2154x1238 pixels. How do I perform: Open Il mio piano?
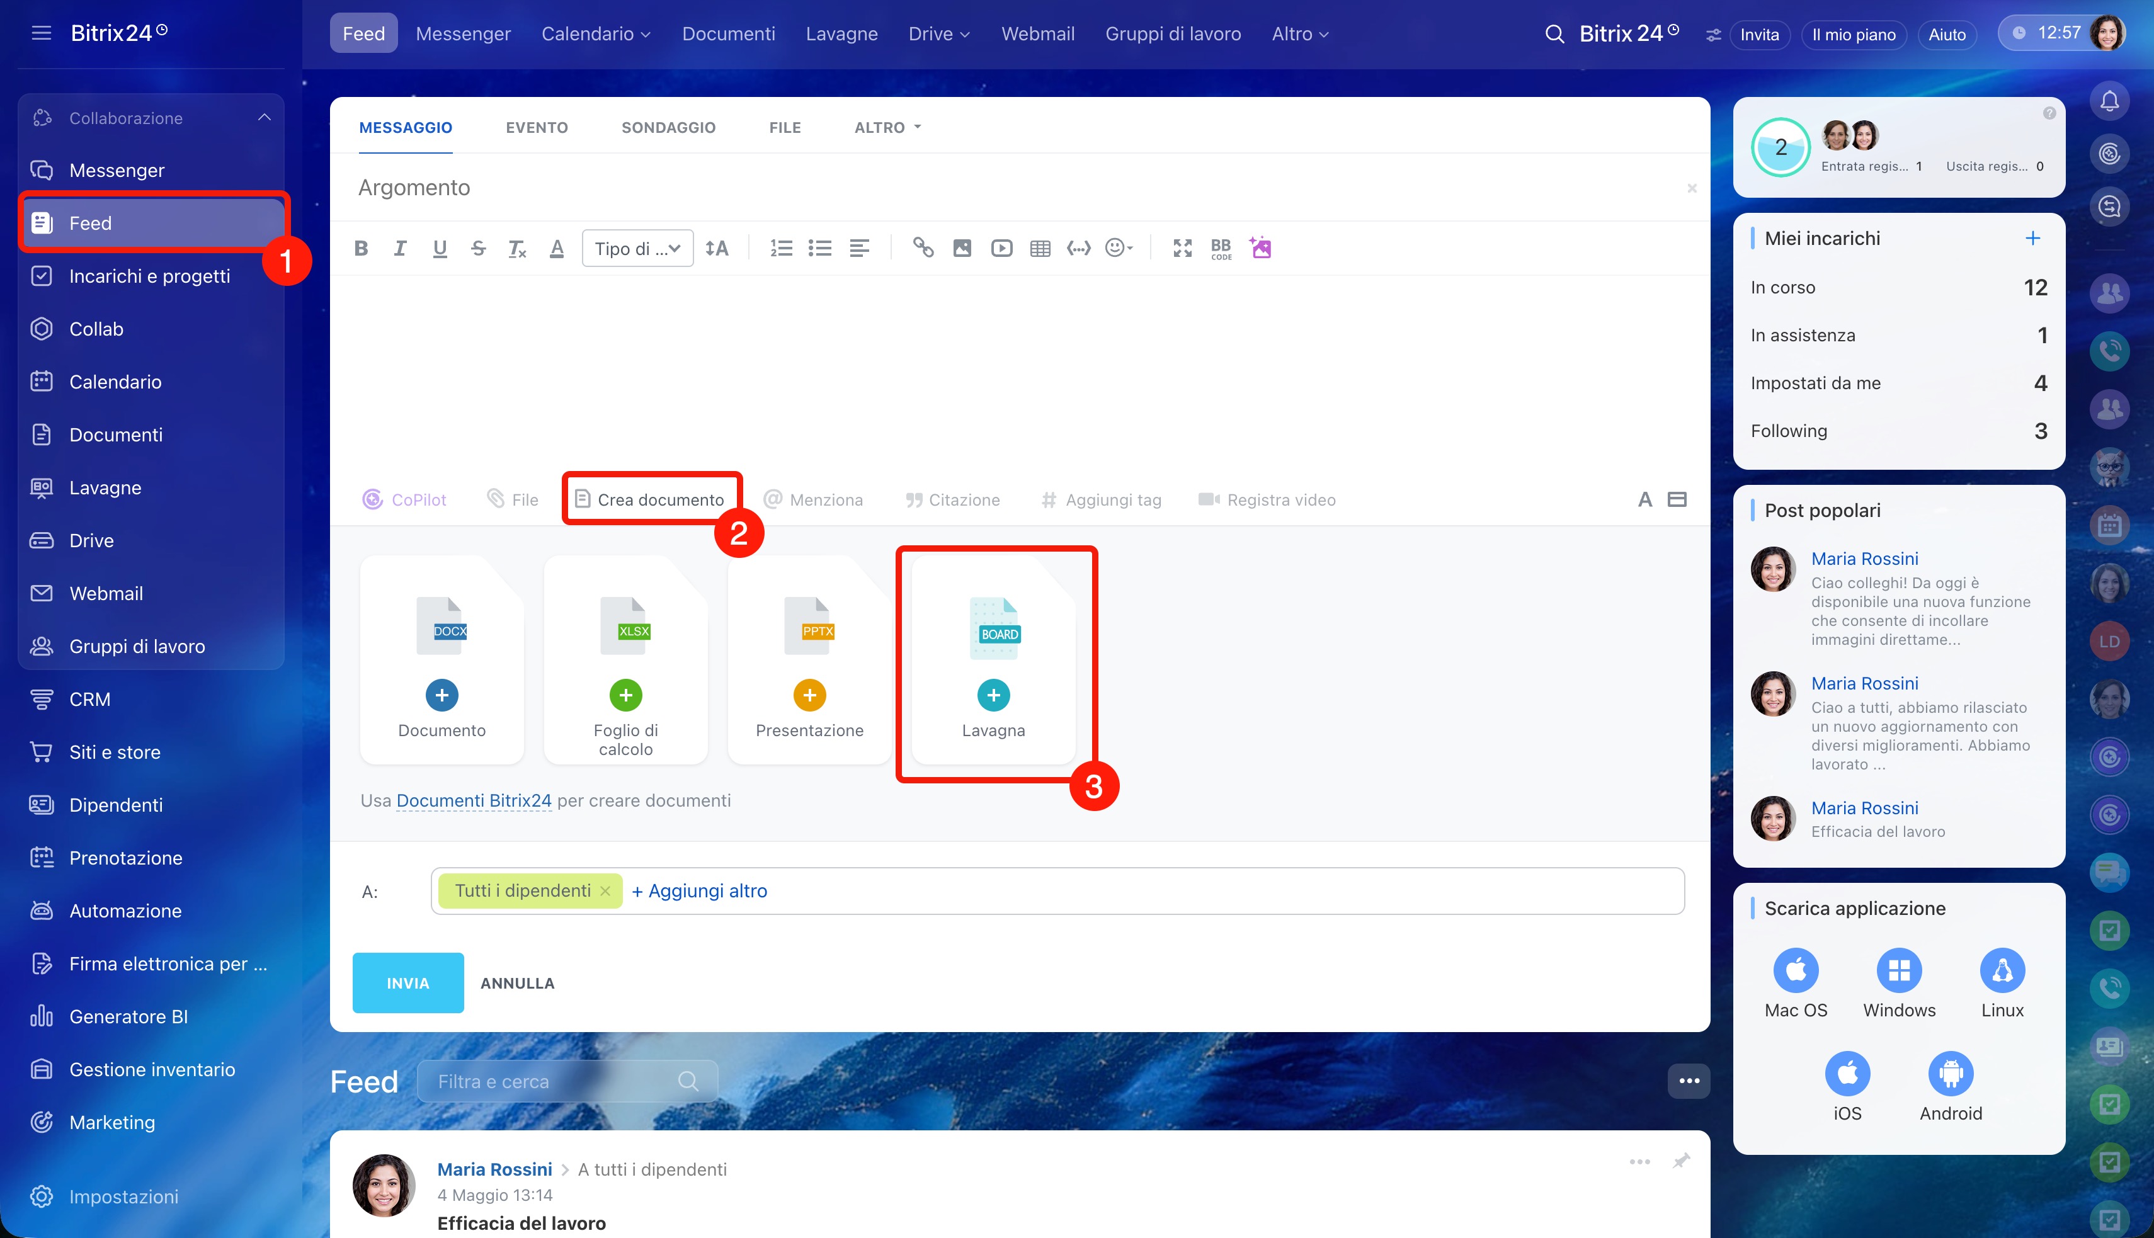click(x=1854, y=34)
